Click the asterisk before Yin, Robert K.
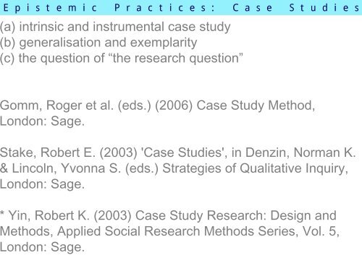Screen dimensions: 362x271 point(2,213)
